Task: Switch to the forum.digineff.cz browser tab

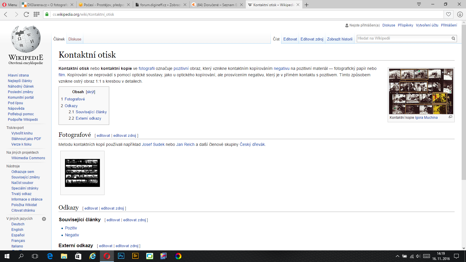Action: click(160, 5)
